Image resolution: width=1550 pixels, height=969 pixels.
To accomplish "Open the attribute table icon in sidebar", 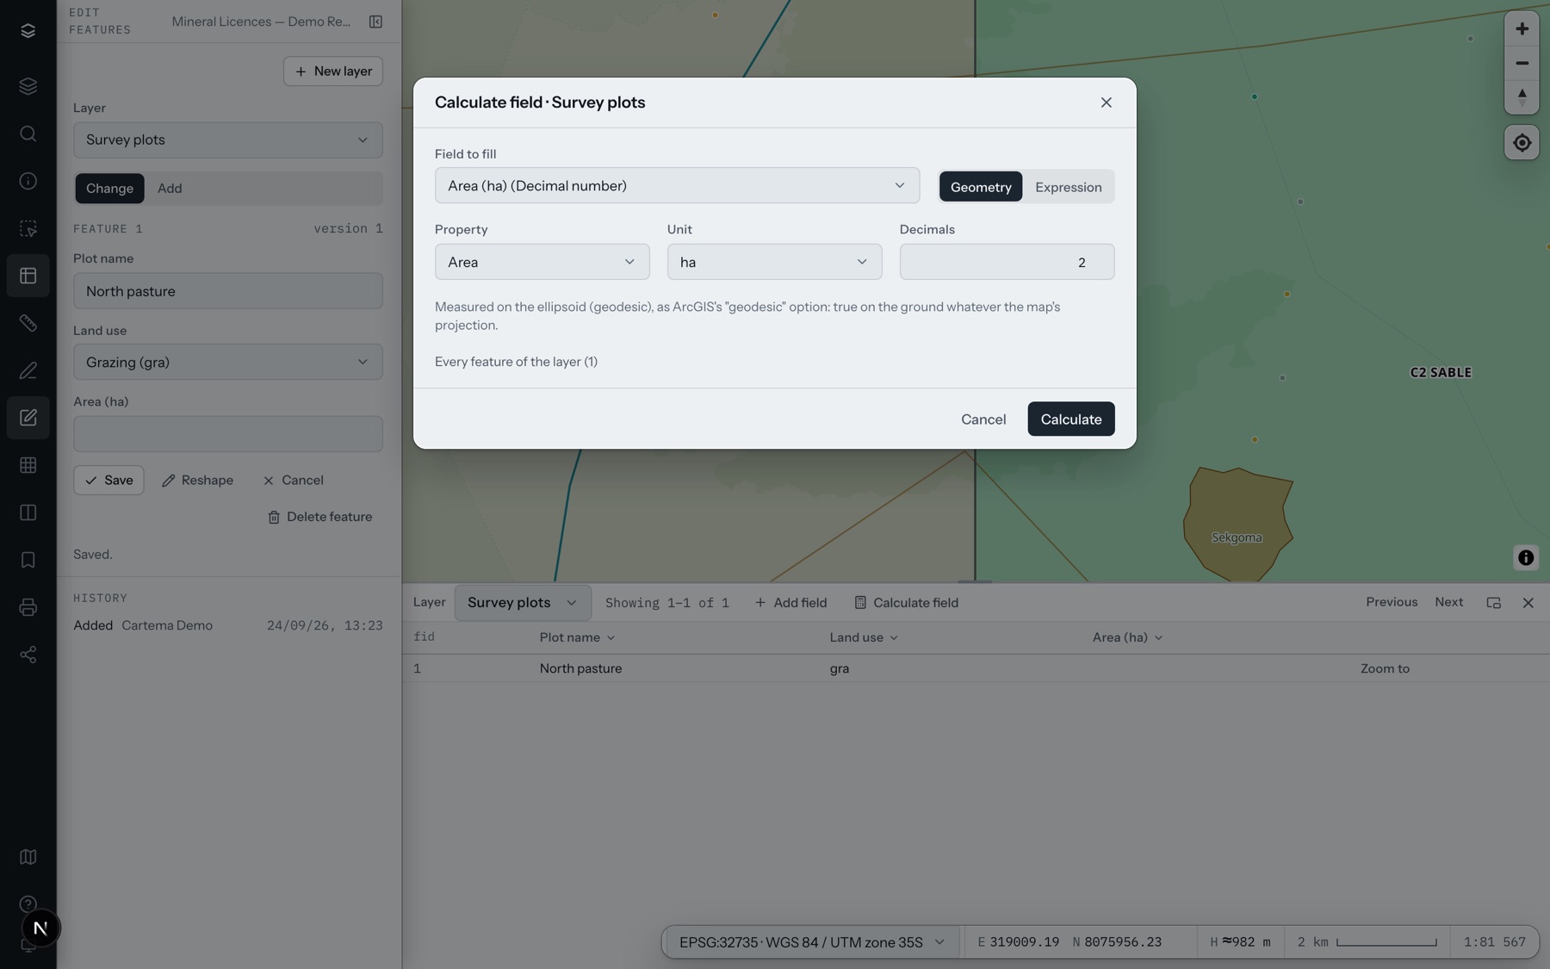I will pyautogui.click(x=28, y=276).
